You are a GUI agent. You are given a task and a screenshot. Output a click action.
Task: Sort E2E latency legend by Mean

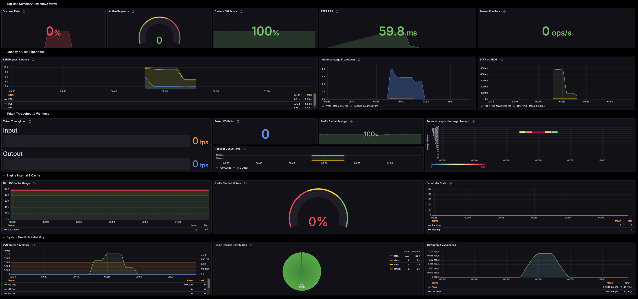pyautogui.click(x=297, y=95)
